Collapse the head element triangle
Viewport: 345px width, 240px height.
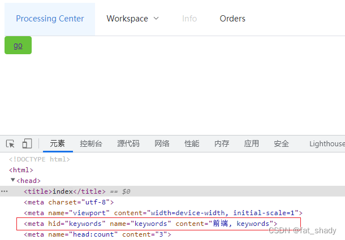click(x=12, y=180)
